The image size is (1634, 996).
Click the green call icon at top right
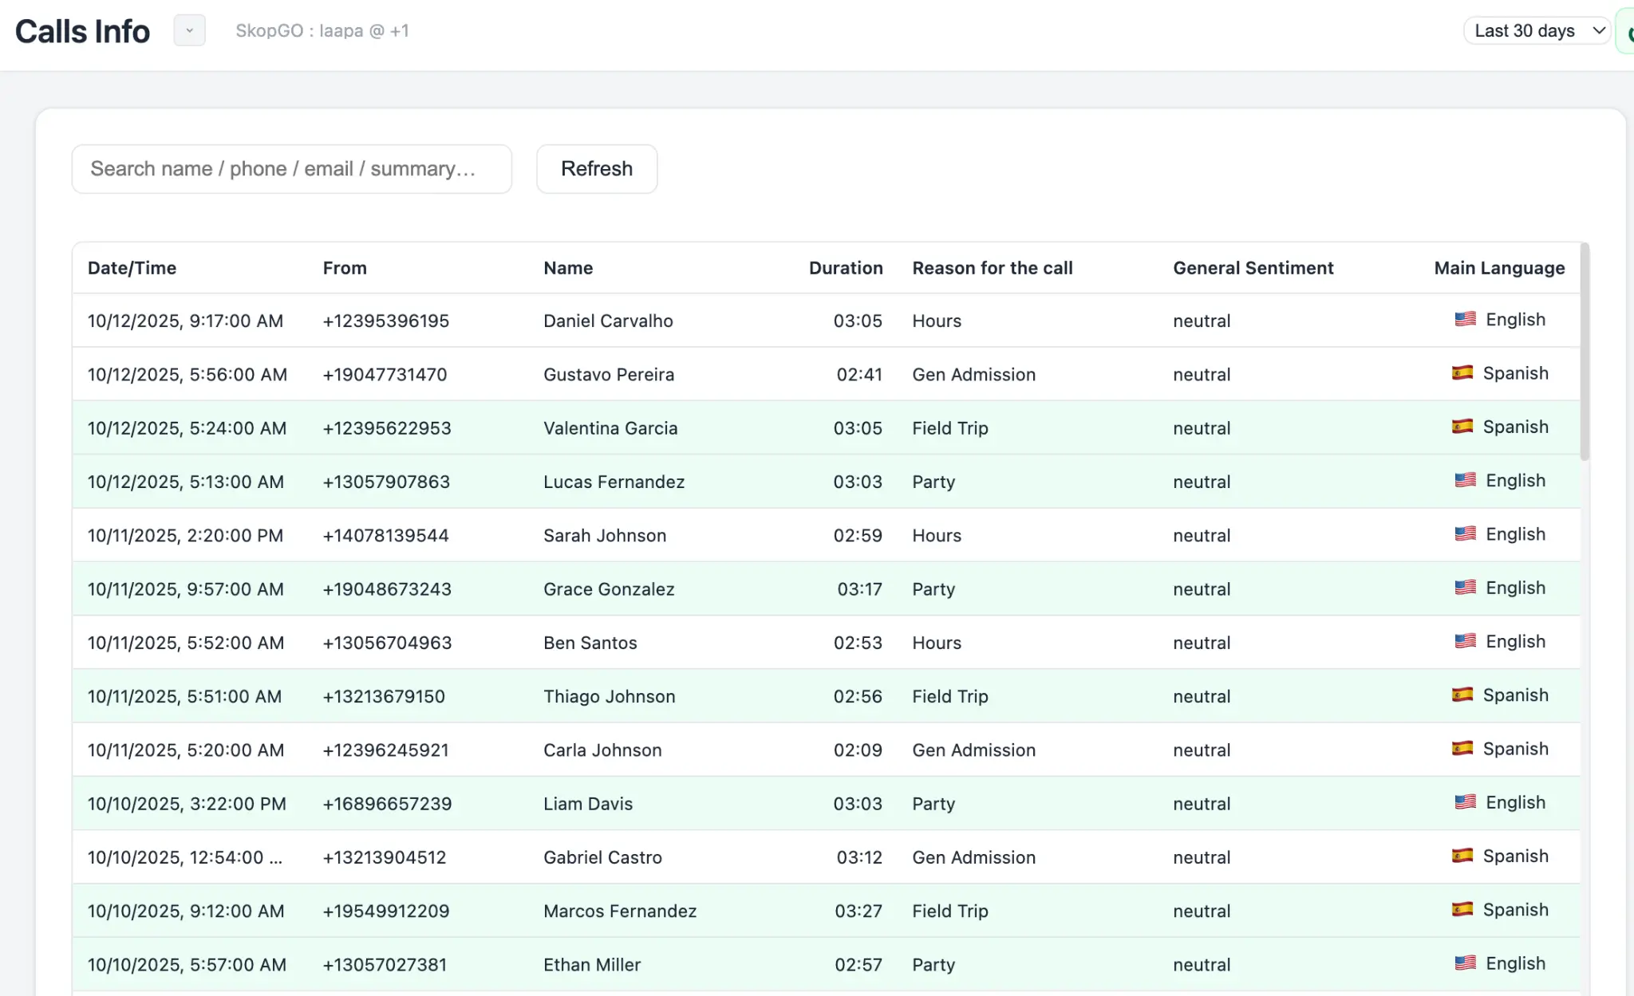pyautogui.click(x=1631, y=30)
